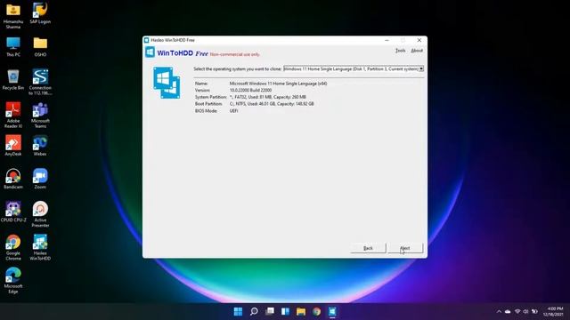Open Task View on the taskbar
The width and height of the screenshot is (570, 320).
[270, 311]
